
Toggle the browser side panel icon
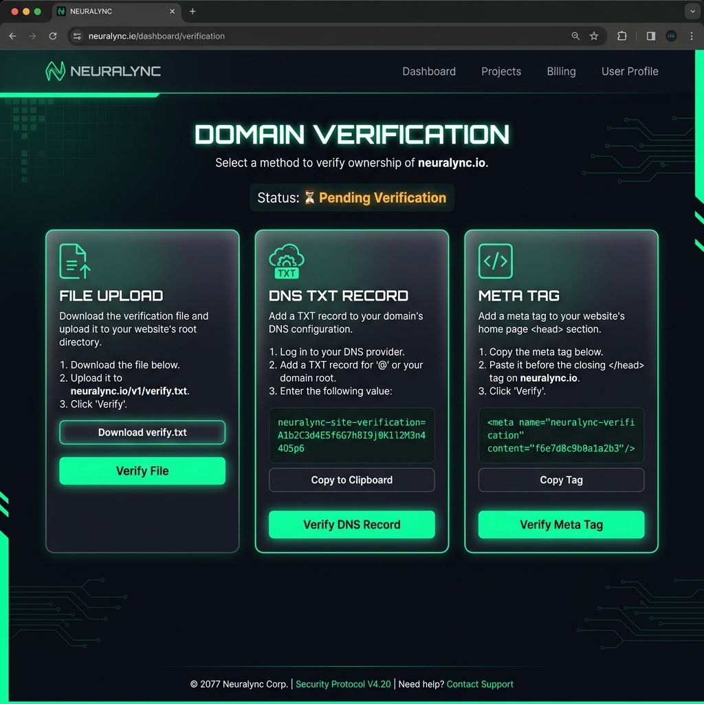651,36
